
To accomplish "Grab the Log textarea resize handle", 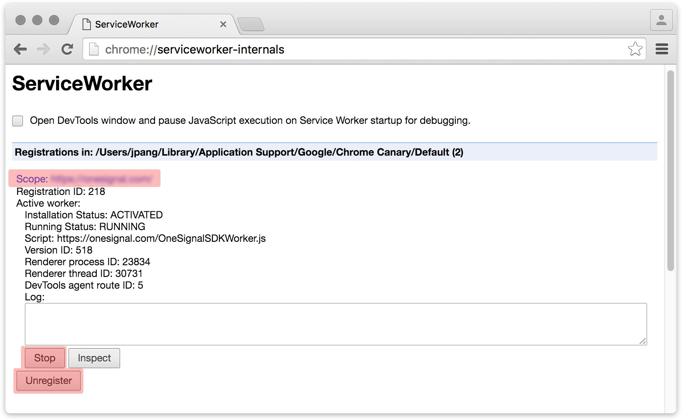I will [x=643, y=341].
